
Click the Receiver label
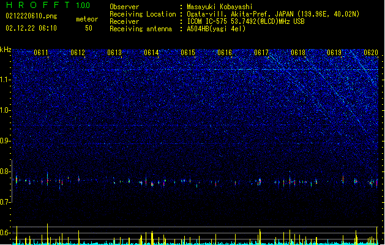124,21
